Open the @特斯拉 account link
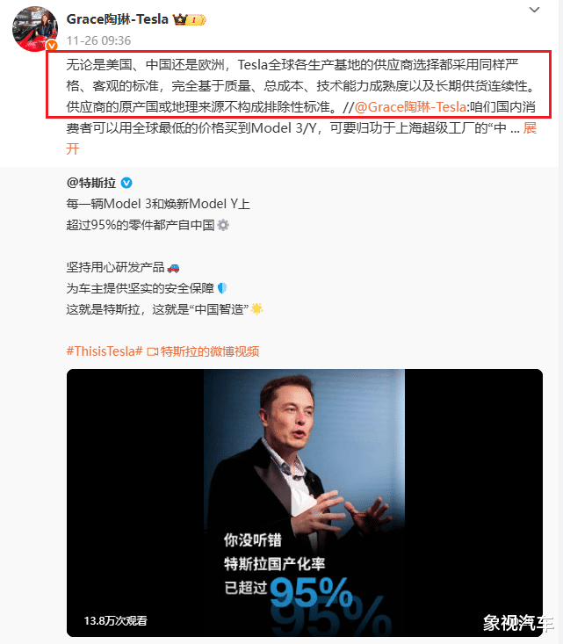The width and height of the screenshot is (563, 644). pyautogui.click(x=91, y=183)
